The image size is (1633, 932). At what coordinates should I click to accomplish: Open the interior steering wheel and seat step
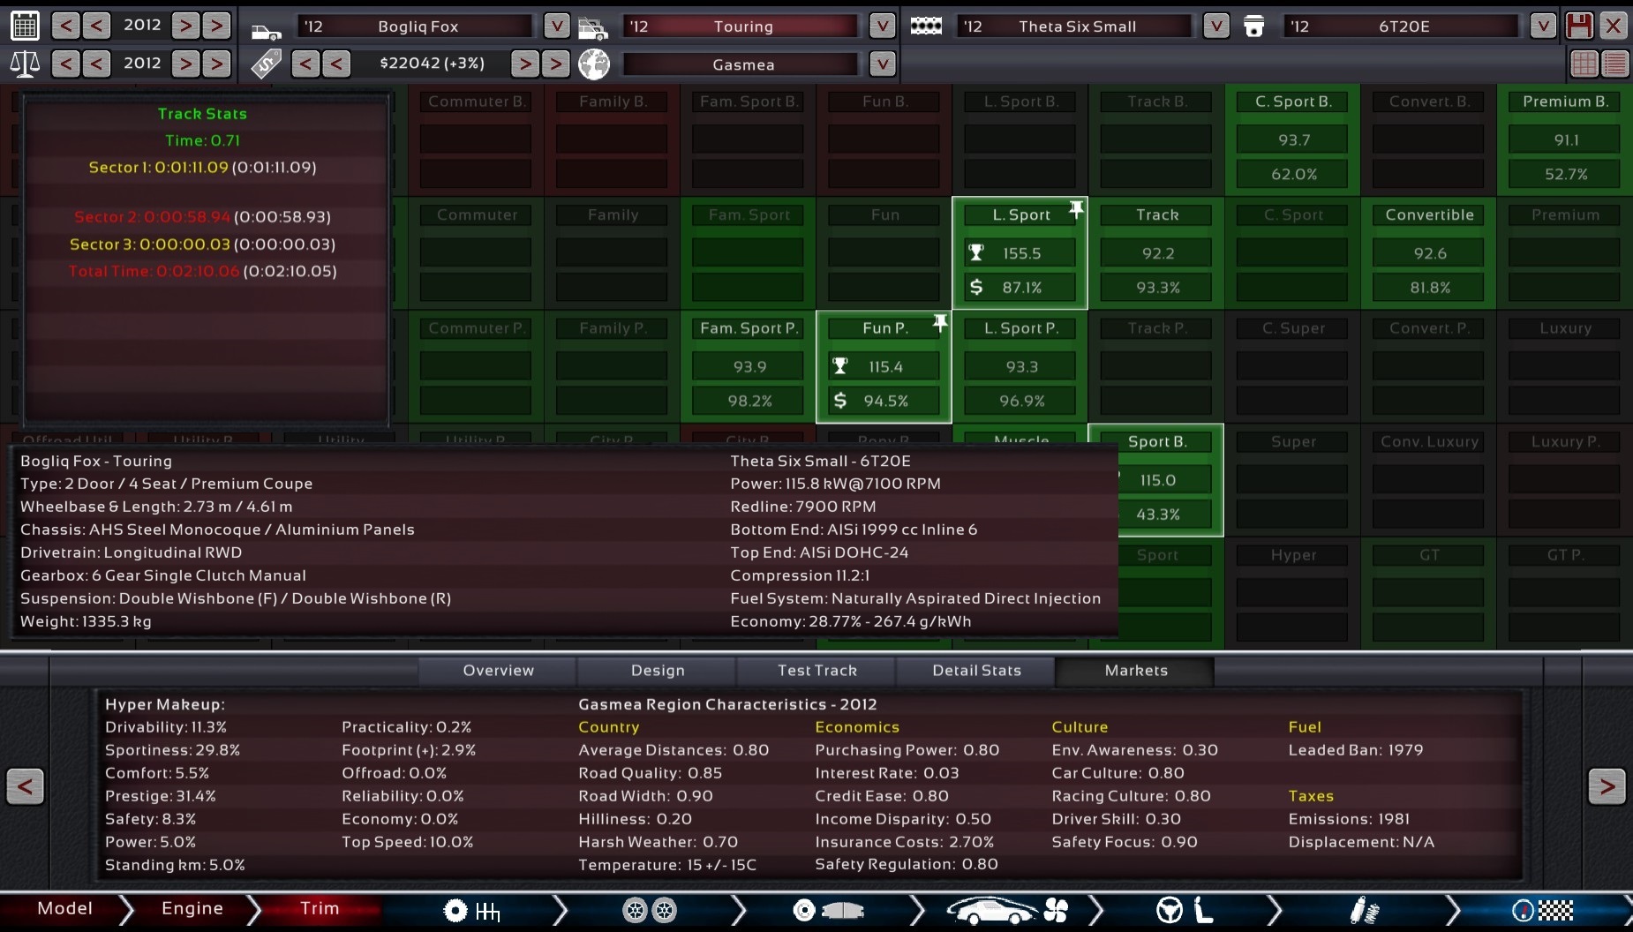1185,911
